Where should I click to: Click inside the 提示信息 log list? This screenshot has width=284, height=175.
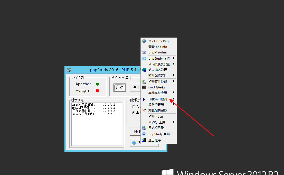[97, 128]
